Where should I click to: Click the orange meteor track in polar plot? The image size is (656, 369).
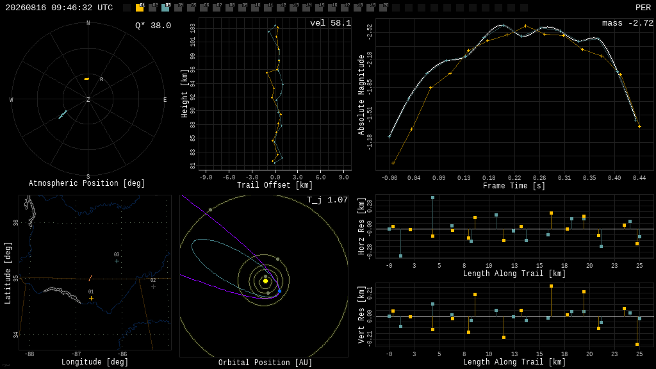86,79
